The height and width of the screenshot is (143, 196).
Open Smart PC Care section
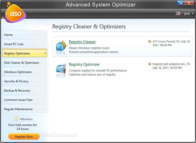click(24, 44)
